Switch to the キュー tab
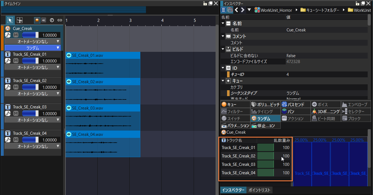Image resolution: width=373 pixels, height=195 pixels. coord(235,105)
